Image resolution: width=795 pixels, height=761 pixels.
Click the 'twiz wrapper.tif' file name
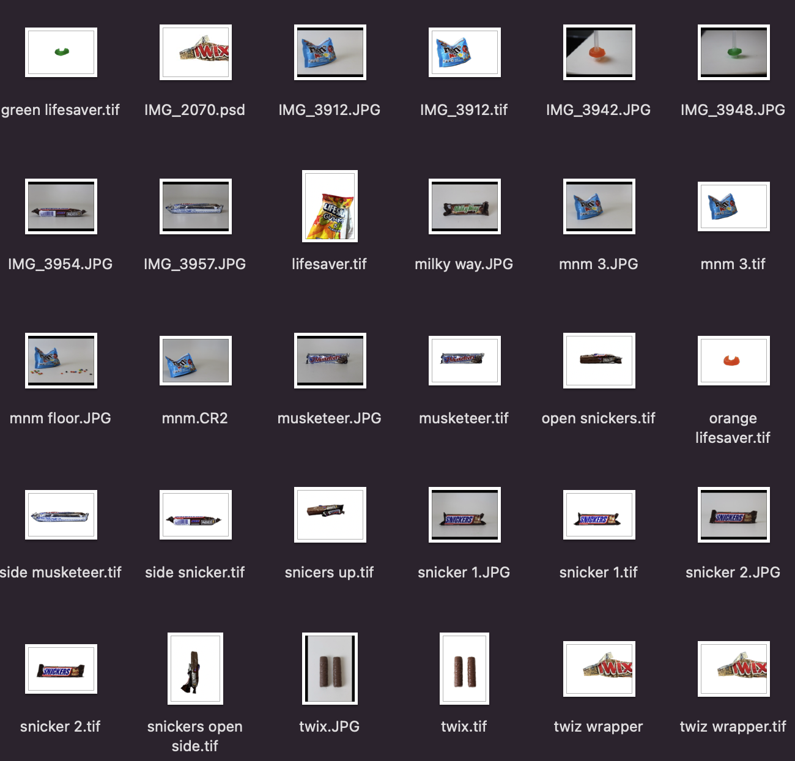click(733, 727)
